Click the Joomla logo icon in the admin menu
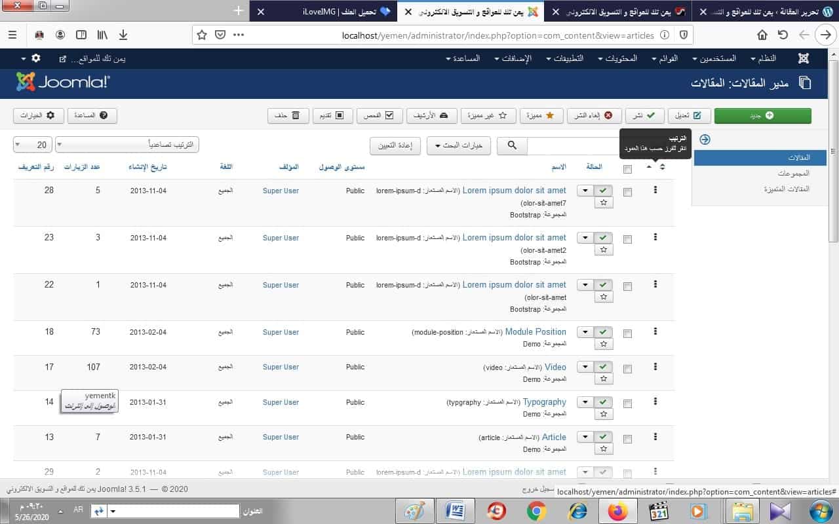The image size is (839, 524). tap(804, 58)
